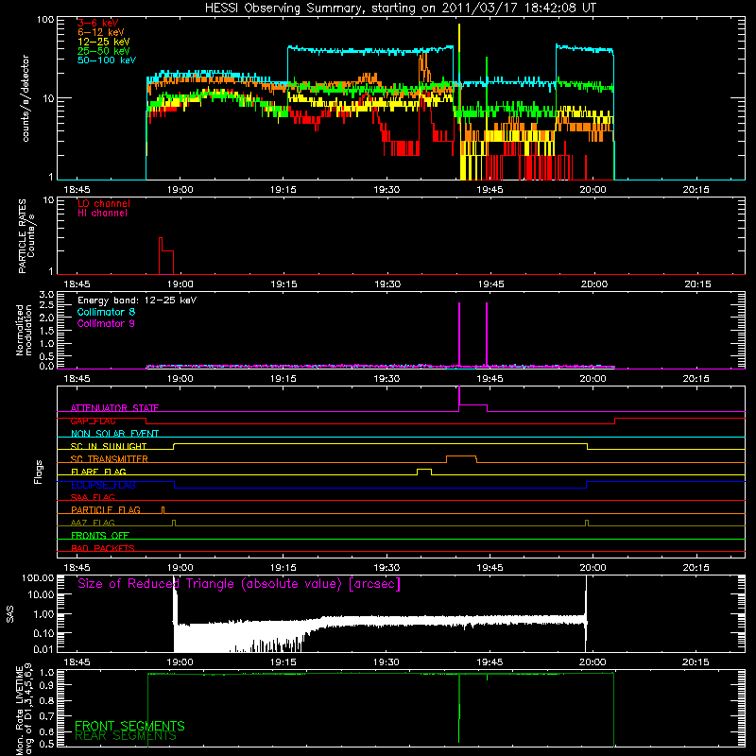The image size is (756, 756).
Task: Select the Collimator 9 legend label
Action: [x=106, y=323]
